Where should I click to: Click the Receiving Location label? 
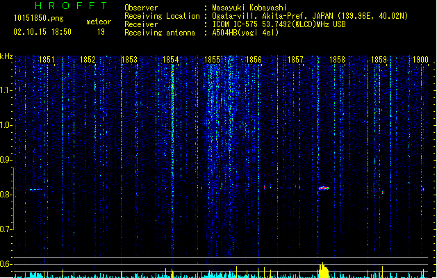click(x=162, y=16)
